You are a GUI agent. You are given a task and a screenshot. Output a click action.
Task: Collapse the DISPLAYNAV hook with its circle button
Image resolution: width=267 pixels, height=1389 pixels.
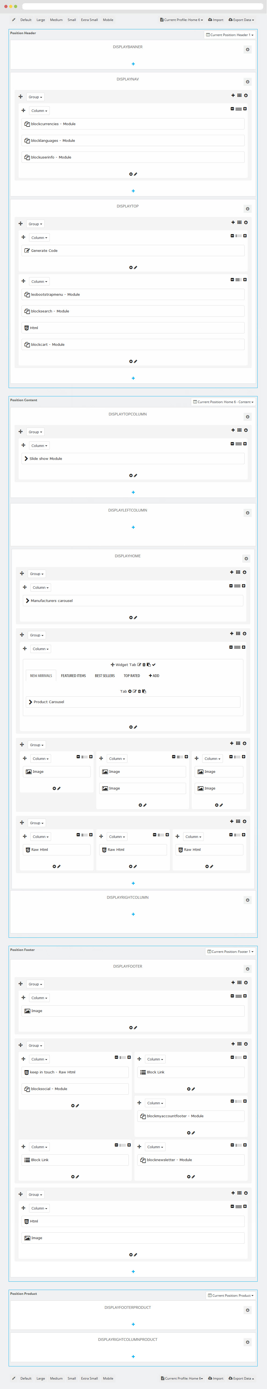[248, 82]
